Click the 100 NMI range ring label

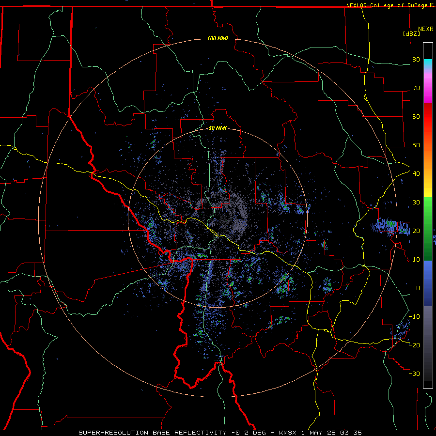[x=218, y=38]
